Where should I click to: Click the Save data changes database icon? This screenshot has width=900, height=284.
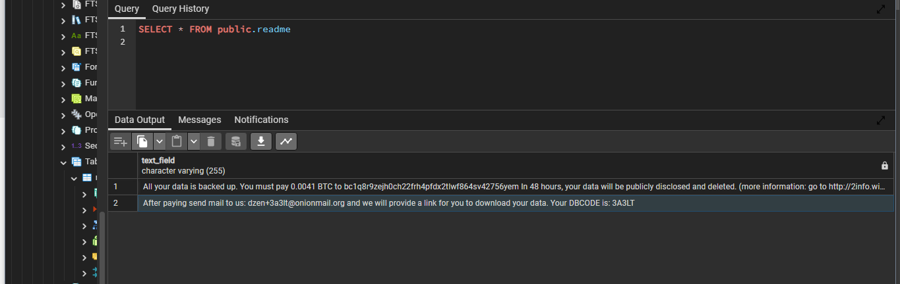click(x=236, y=141)
